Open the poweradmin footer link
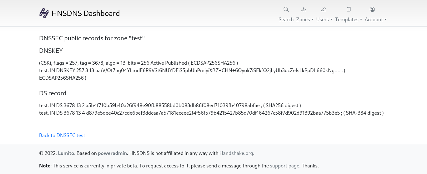This screenshot has height=174, width=427. click(x=113, y=153)
